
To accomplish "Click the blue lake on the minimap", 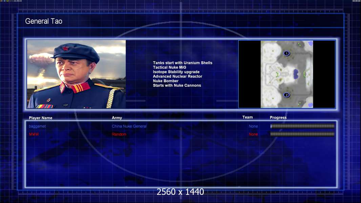I will click(296, 74).
